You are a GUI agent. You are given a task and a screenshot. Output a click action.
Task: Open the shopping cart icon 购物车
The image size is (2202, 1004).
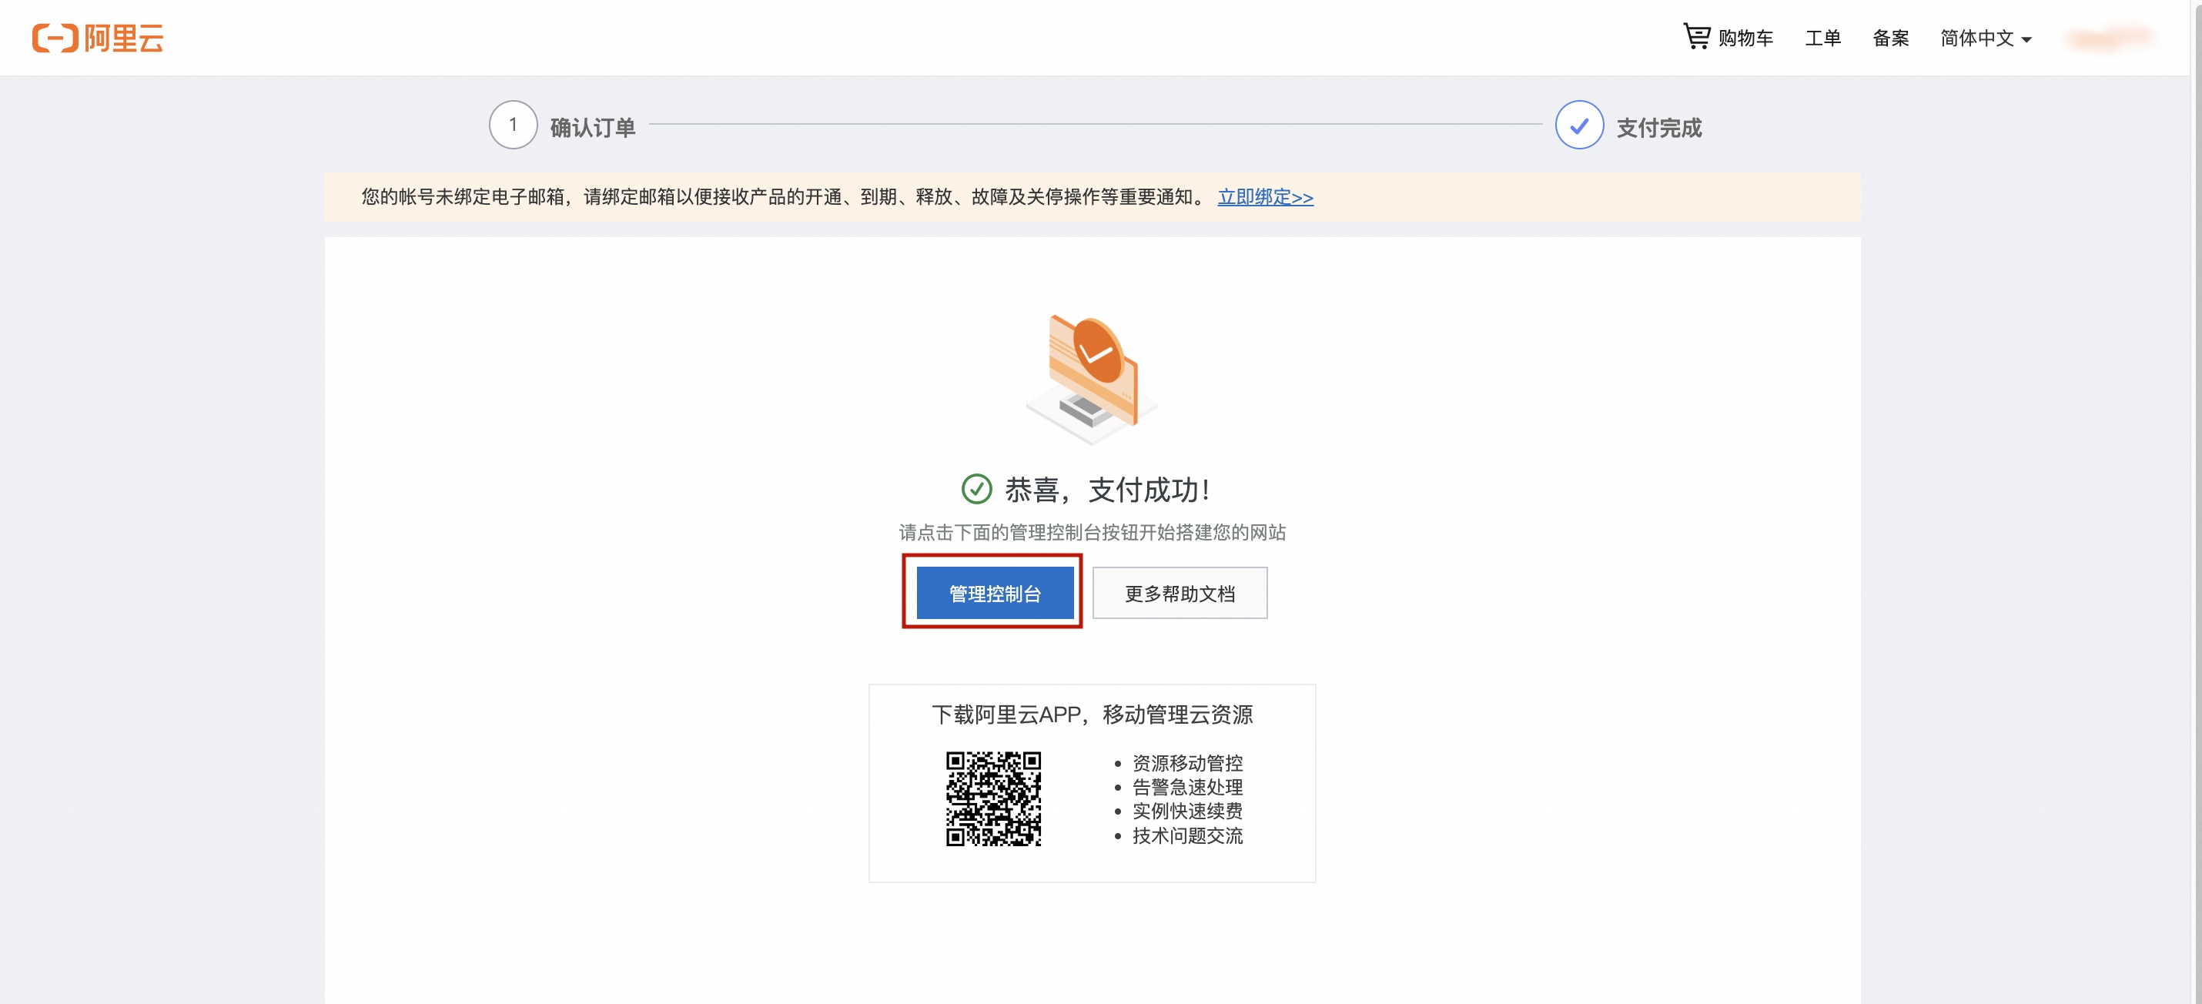[x=1728, y=38]
